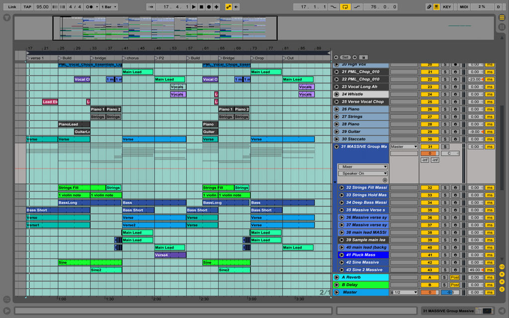This screenshot has height=318, width=509.
Task: Show the In/Out section (I-O button)
Action: click(x=502, y=267)
